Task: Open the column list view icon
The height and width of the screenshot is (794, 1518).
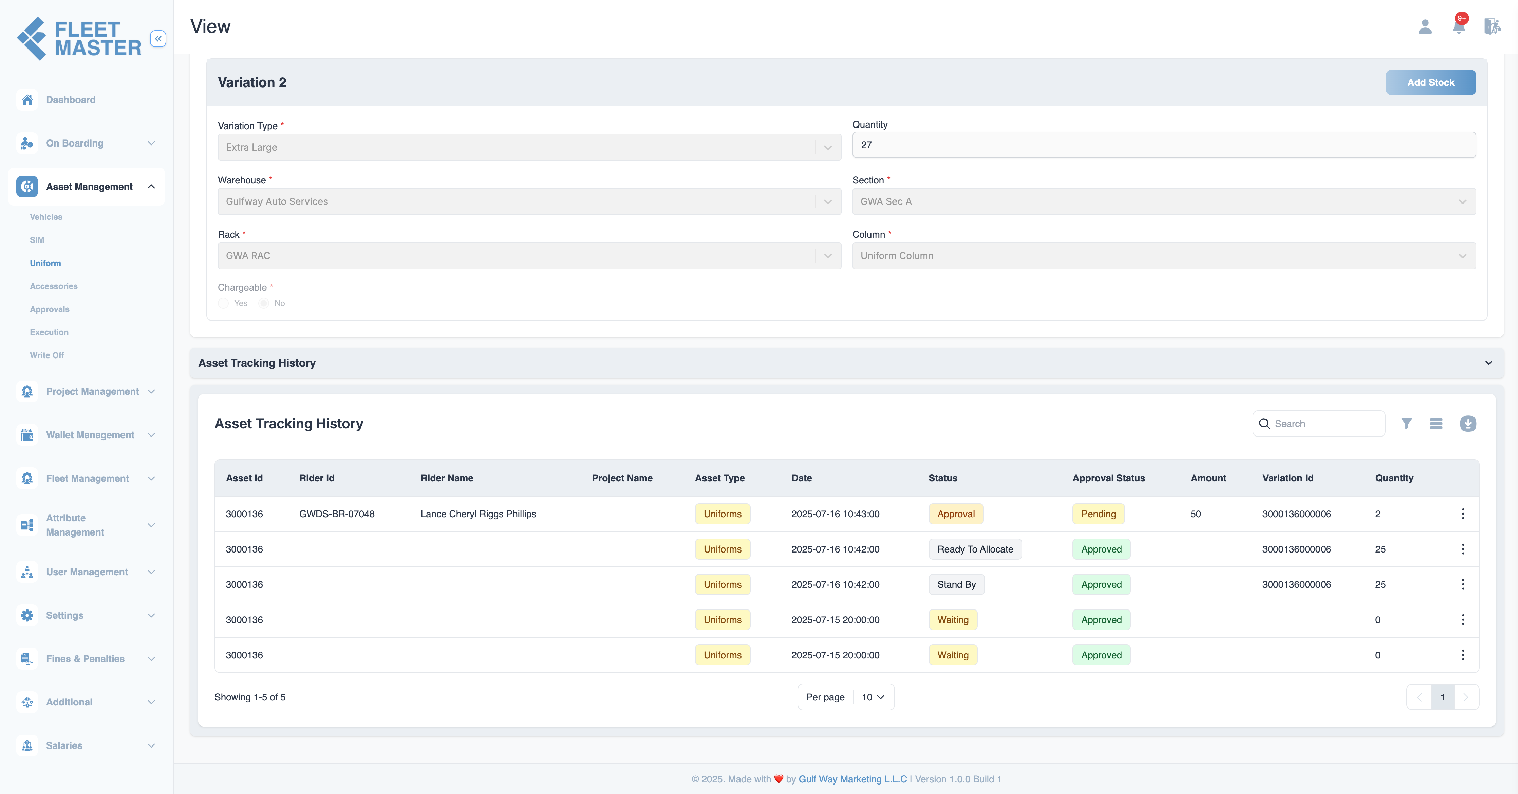Action: click(x=1436, y=424)
